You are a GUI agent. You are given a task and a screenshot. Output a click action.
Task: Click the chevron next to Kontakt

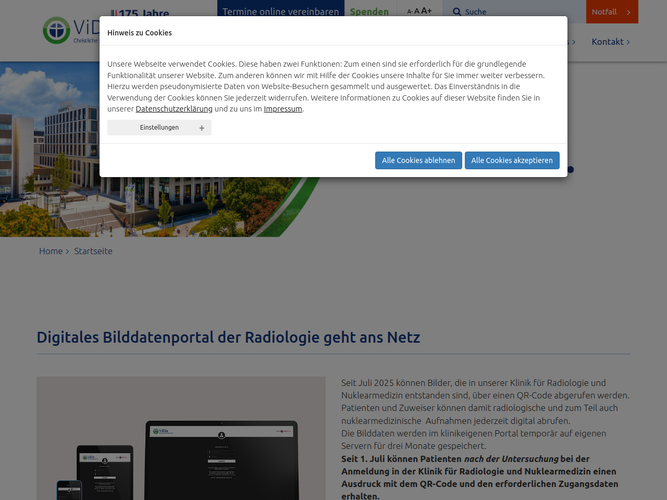click(x=628, y=42)
